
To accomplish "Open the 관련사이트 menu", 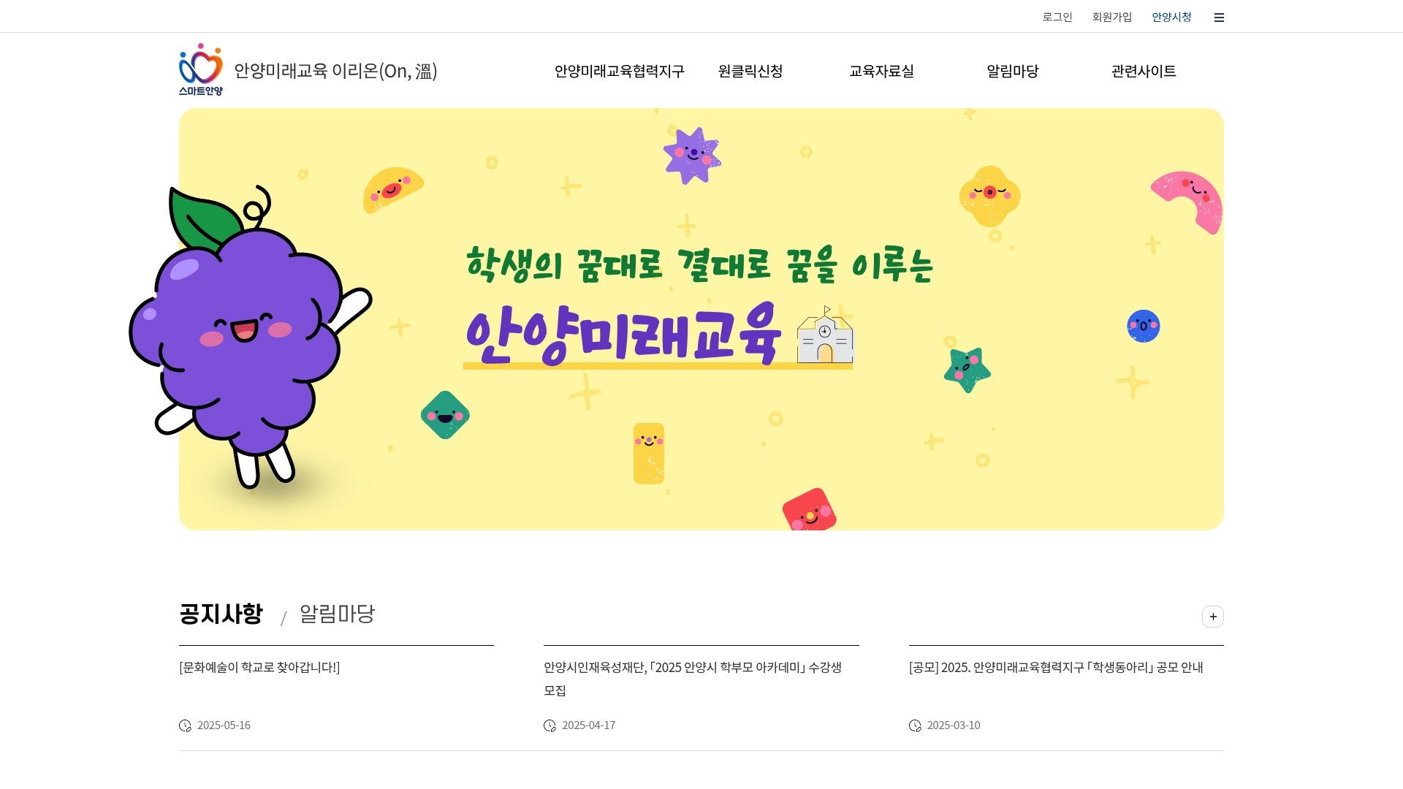I will [1144, 71].
